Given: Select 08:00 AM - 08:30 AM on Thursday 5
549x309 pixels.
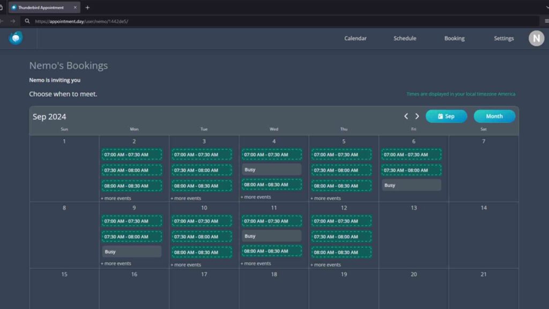Looking at the screenshot, I should click(342, 186).
